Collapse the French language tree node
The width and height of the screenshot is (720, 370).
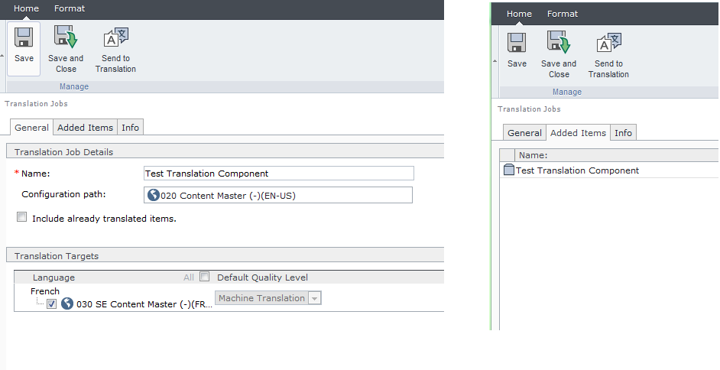coord(45,291)
